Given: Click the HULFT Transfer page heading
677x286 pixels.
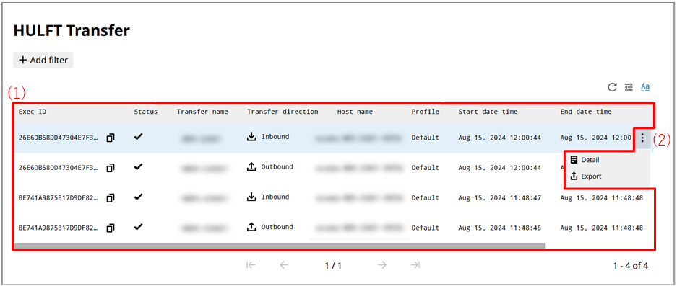Looking at the screenshot, I should [x=72, y=30].
